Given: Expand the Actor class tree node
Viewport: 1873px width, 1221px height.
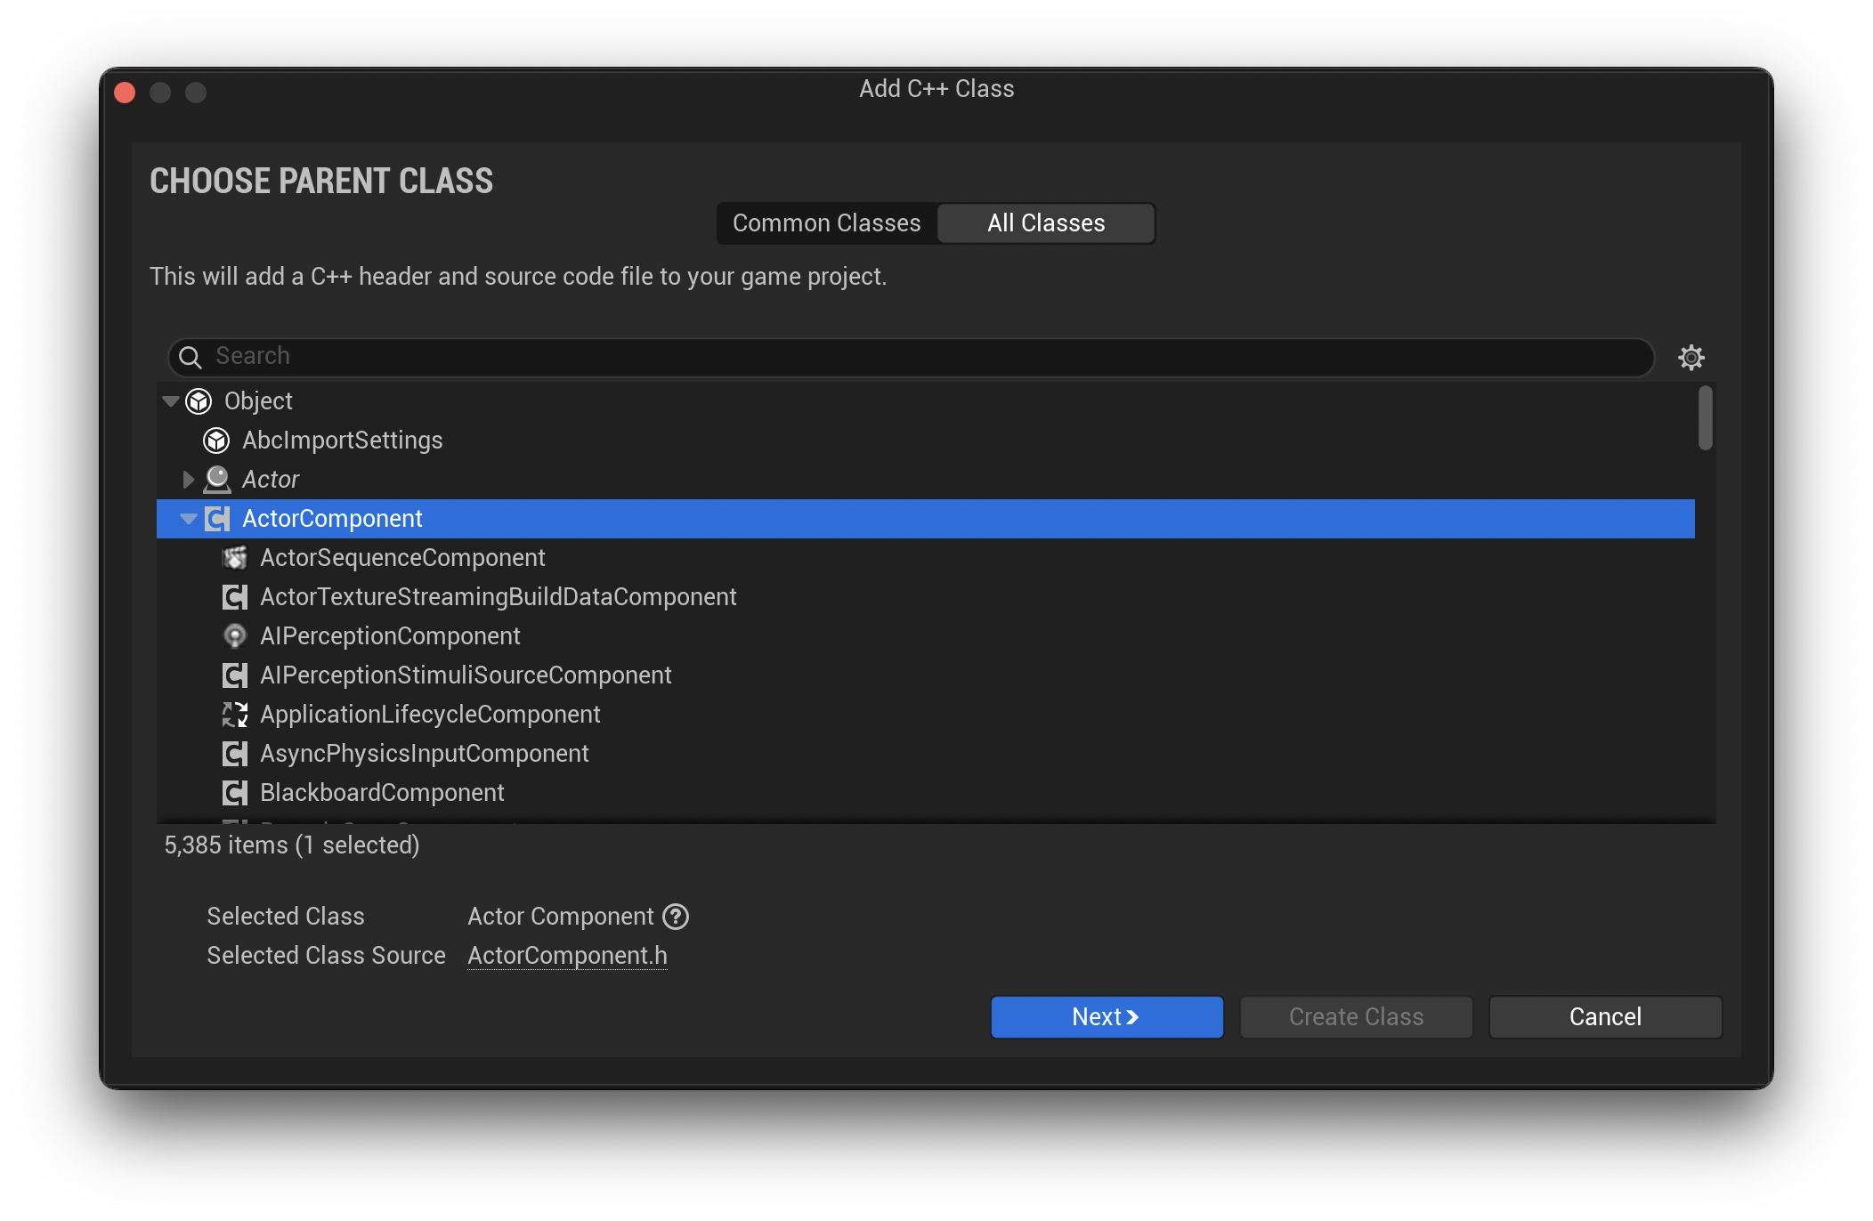Looking at the screenshot, I should point(188,479).
